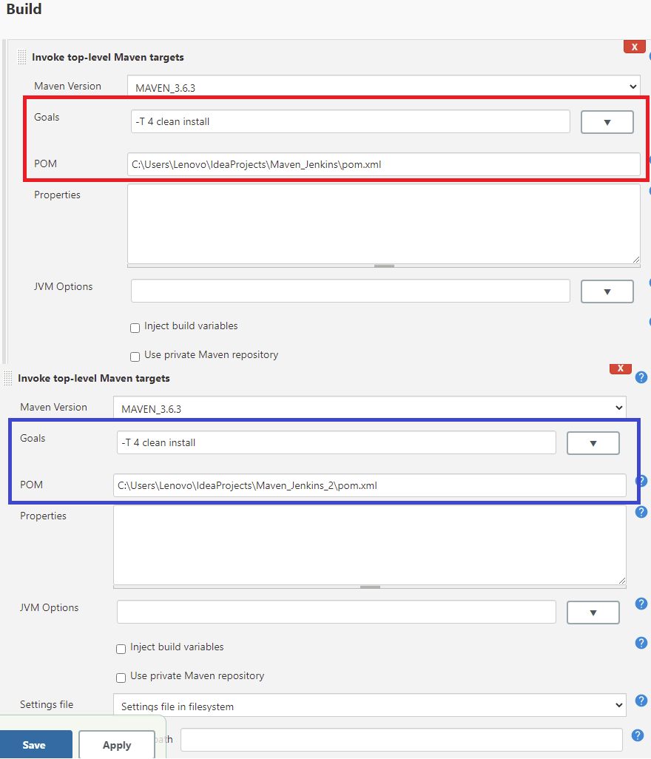
Task: Click the Apply button
Action: click(x=116, y=745)
